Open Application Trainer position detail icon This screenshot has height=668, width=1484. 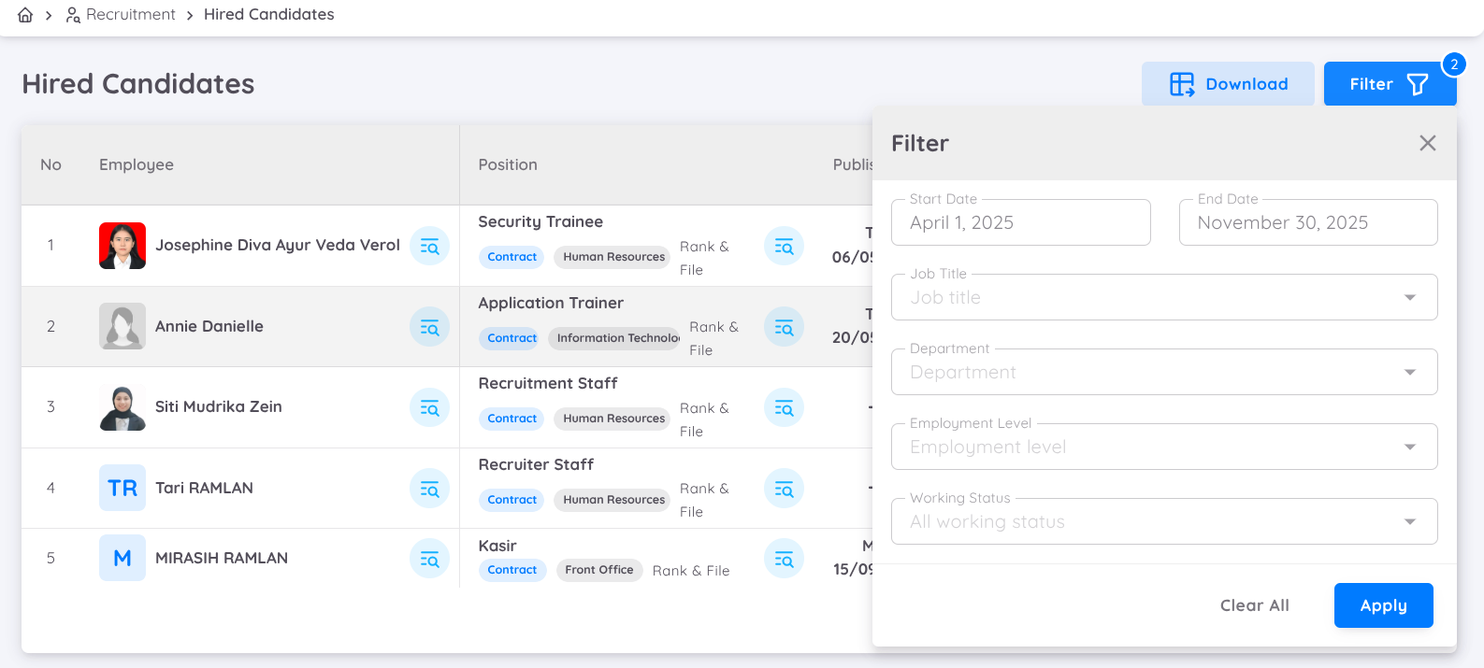pyautogui.click(x=784, y=327)
